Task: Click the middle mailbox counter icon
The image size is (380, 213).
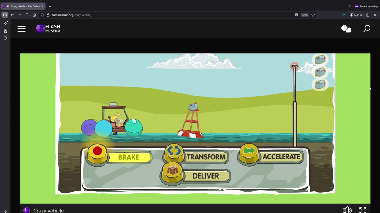Action: pos(320,72)
